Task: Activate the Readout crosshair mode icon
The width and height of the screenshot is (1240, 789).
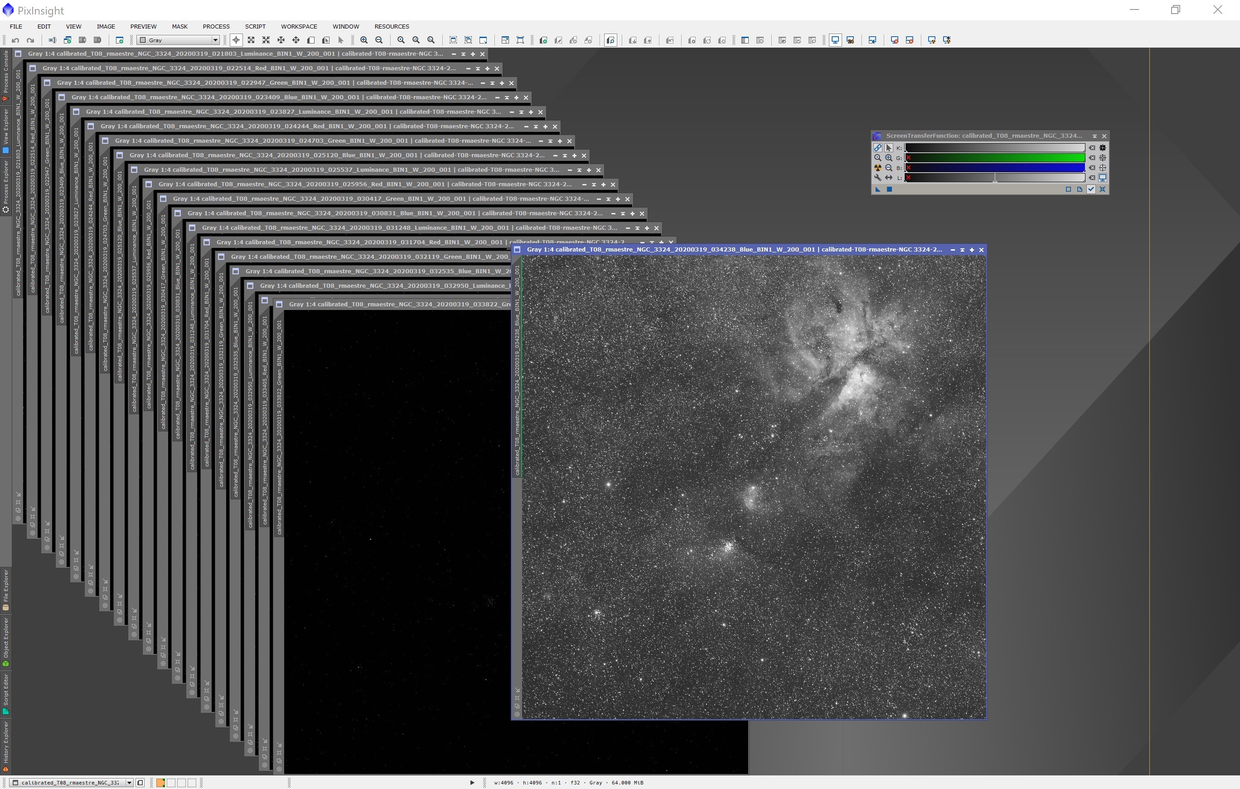Action: (236, 40)
